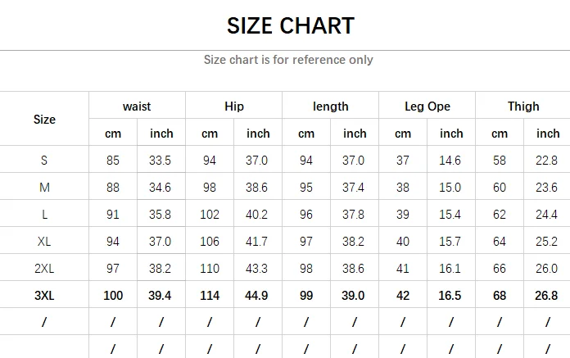570x358 pixels.
Task: Click the XL size row label
Action: (44, 242)
